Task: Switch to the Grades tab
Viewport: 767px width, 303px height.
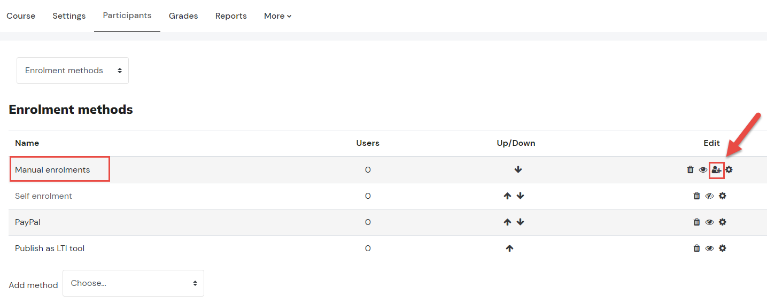Action: pos(183,16)
